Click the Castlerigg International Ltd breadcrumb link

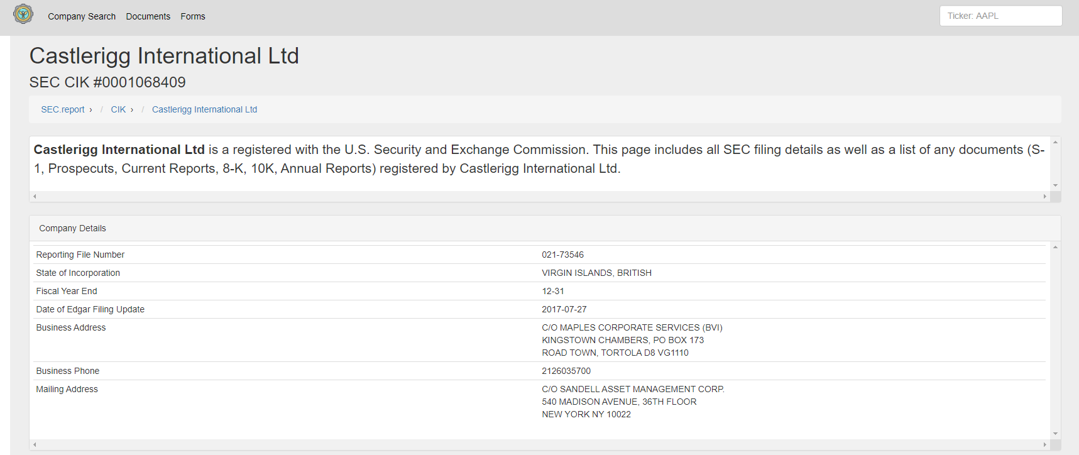[x=204, y=109]
